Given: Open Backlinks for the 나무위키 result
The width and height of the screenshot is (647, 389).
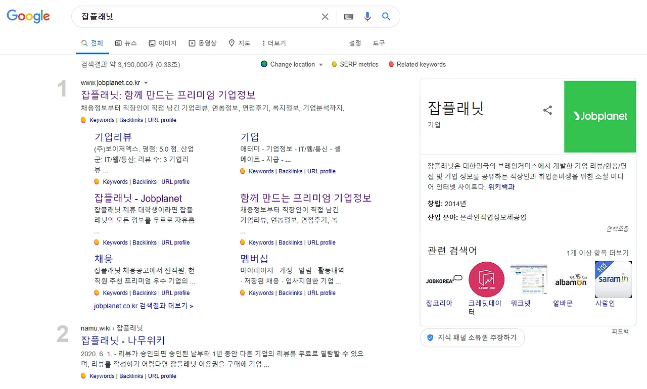Looking at the screenshot, I should click(131, 376).
